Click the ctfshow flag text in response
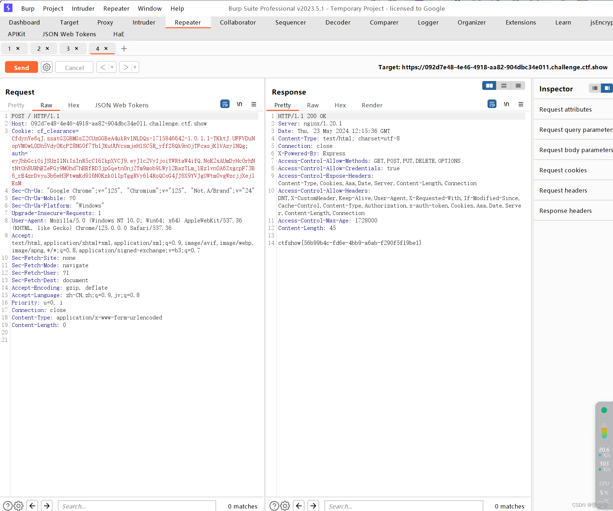Screen dimensions: 613x511 coord(350,243)
